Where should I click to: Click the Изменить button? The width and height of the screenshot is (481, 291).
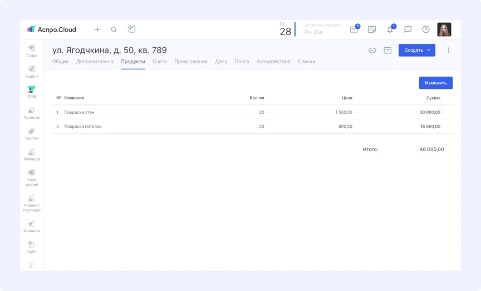(x=435, y=83)
